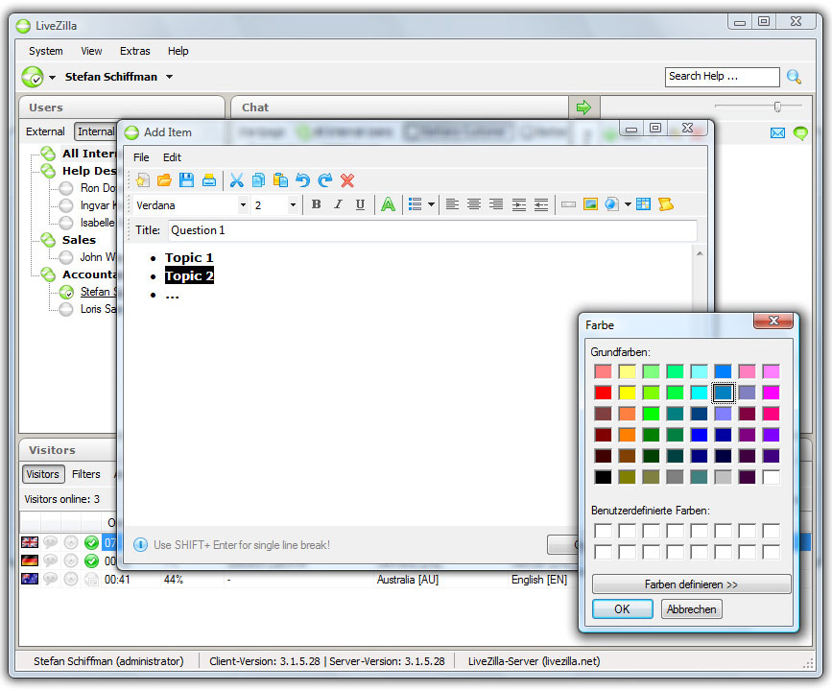Paste clipboard content with the Paste icon
Viewport: 832px width, 691px height.
coord(281,180)
